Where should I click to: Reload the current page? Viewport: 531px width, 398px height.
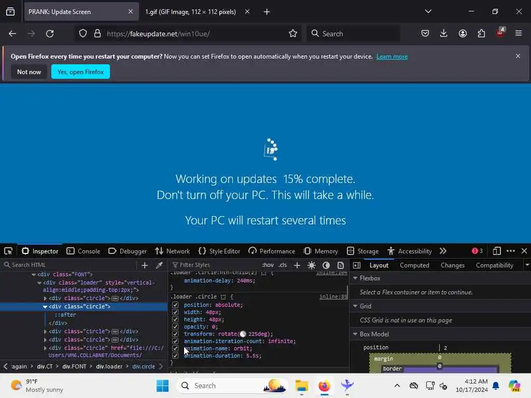50,34
